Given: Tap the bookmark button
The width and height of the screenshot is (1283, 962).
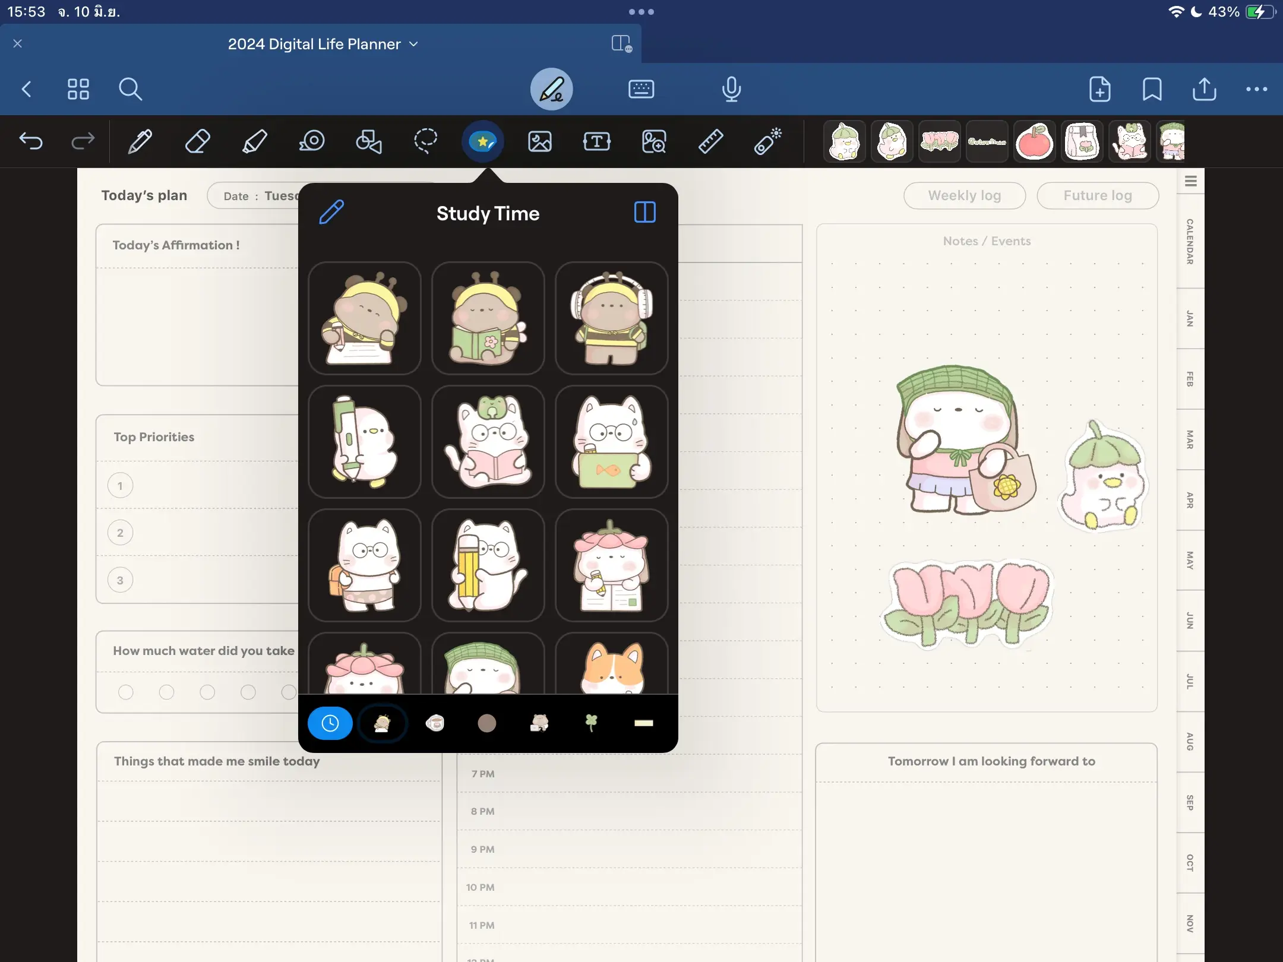Looking at the screenshot, I should pos(1151,89).
